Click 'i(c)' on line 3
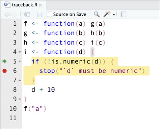This screenshot has width=160, height=129. pos(98,43)
